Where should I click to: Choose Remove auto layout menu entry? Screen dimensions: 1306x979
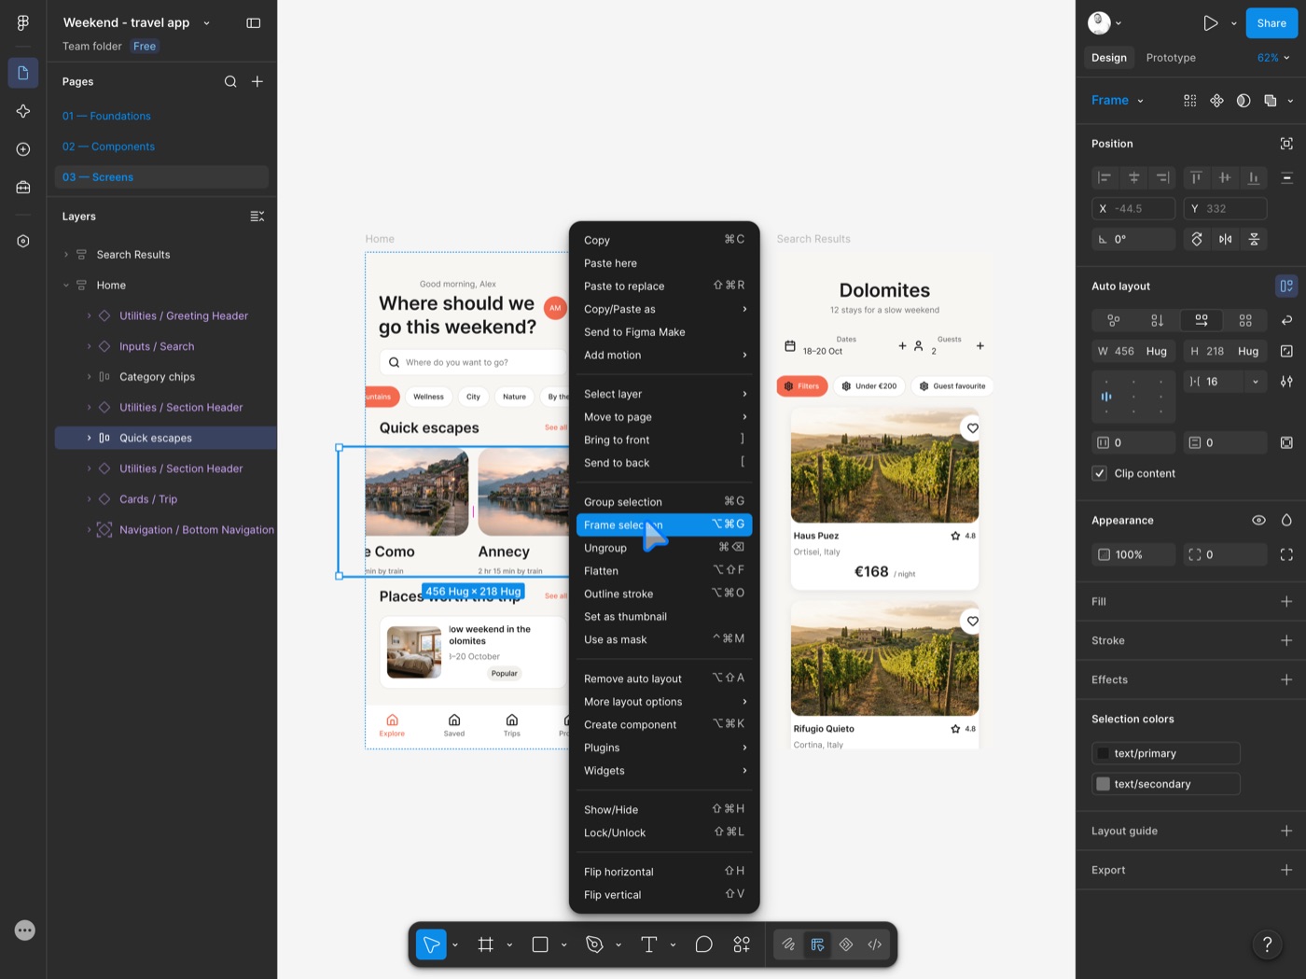pos(664,678)
